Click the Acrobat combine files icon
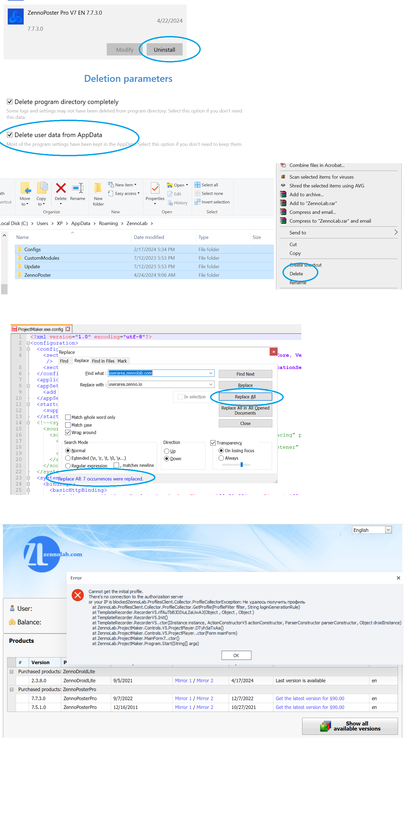 (x=283, y=165)
